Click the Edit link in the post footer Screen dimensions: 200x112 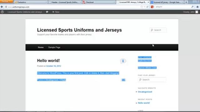click(x=123, y=80)
